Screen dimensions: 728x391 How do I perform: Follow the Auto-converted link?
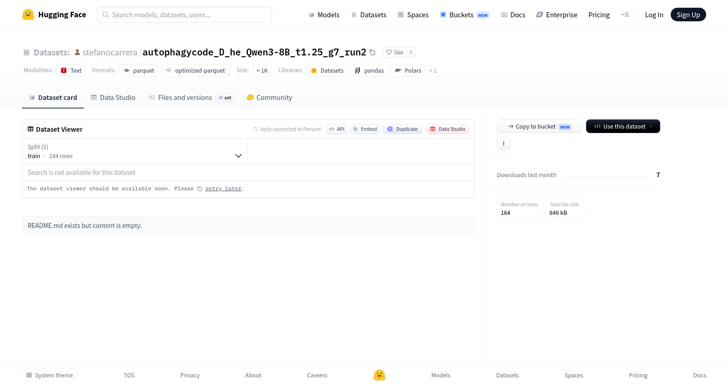[x=278, y=129]
